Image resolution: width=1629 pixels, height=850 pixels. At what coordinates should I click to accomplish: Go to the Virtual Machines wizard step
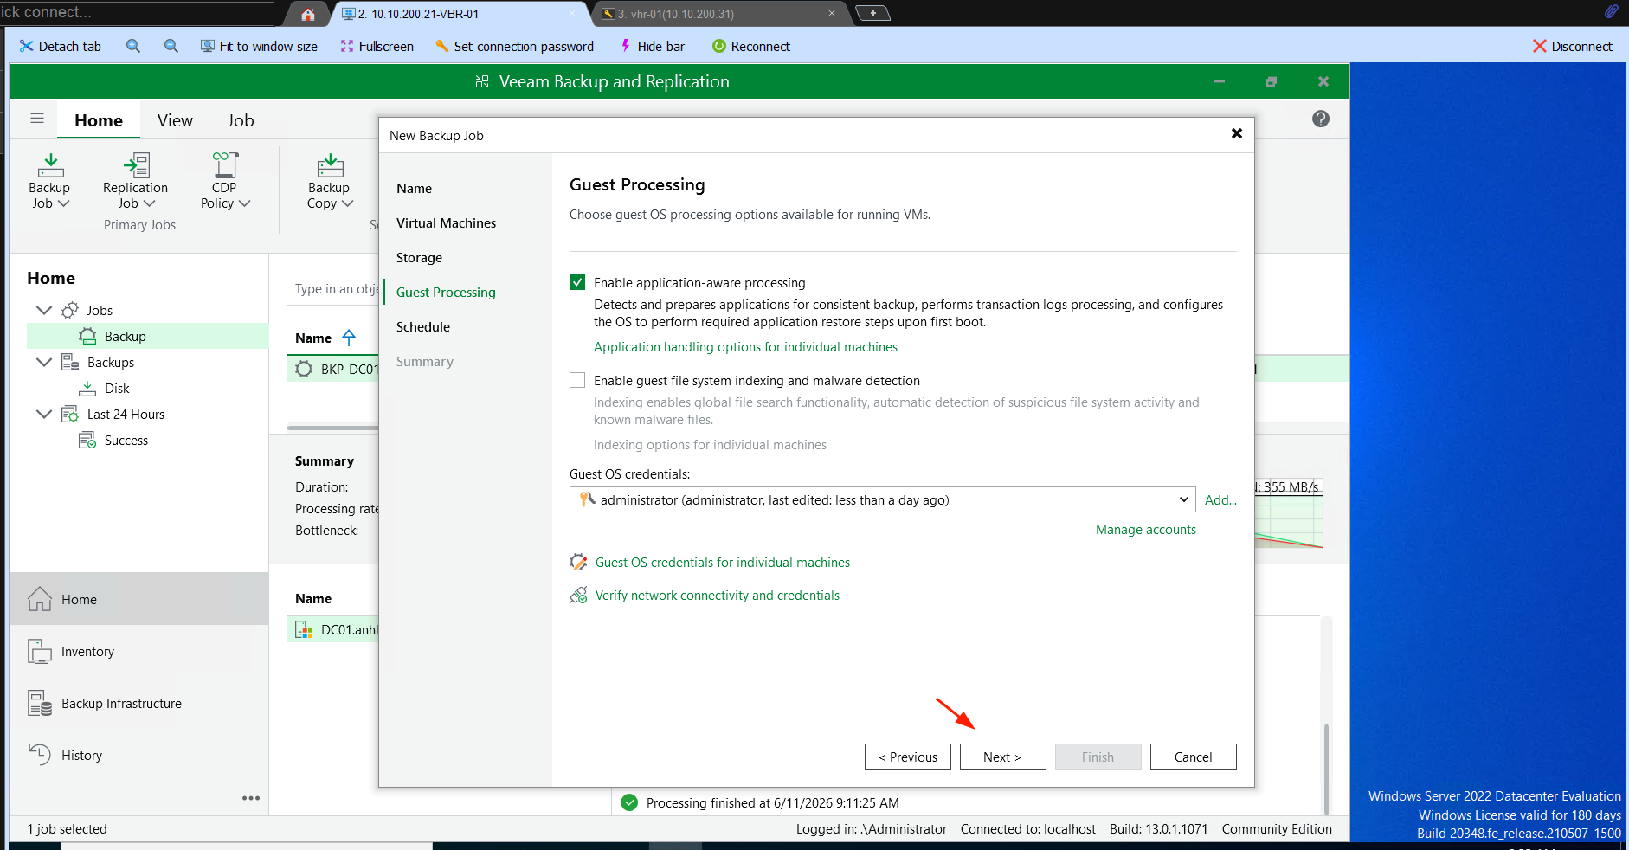pos(446,222)
